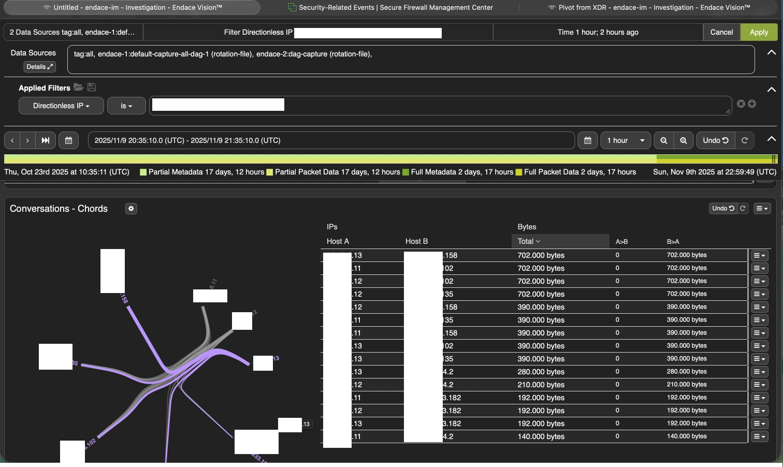Image resolution: width=783 pixels, height=467 pixels.
Task: Click the save filter floppy disk icon
Action: 92,87
